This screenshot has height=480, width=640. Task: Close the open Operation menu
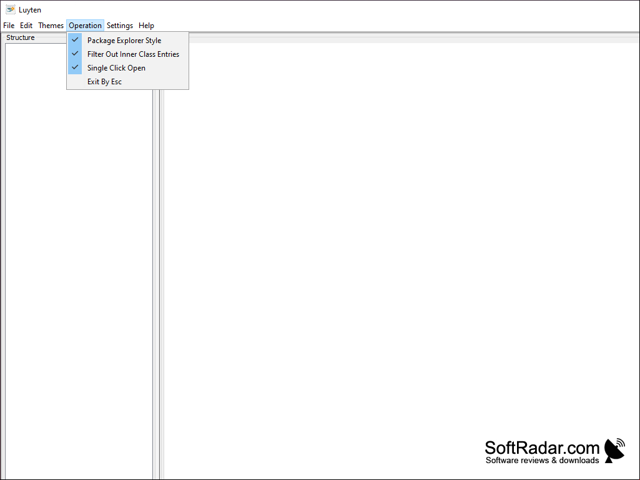85,26
